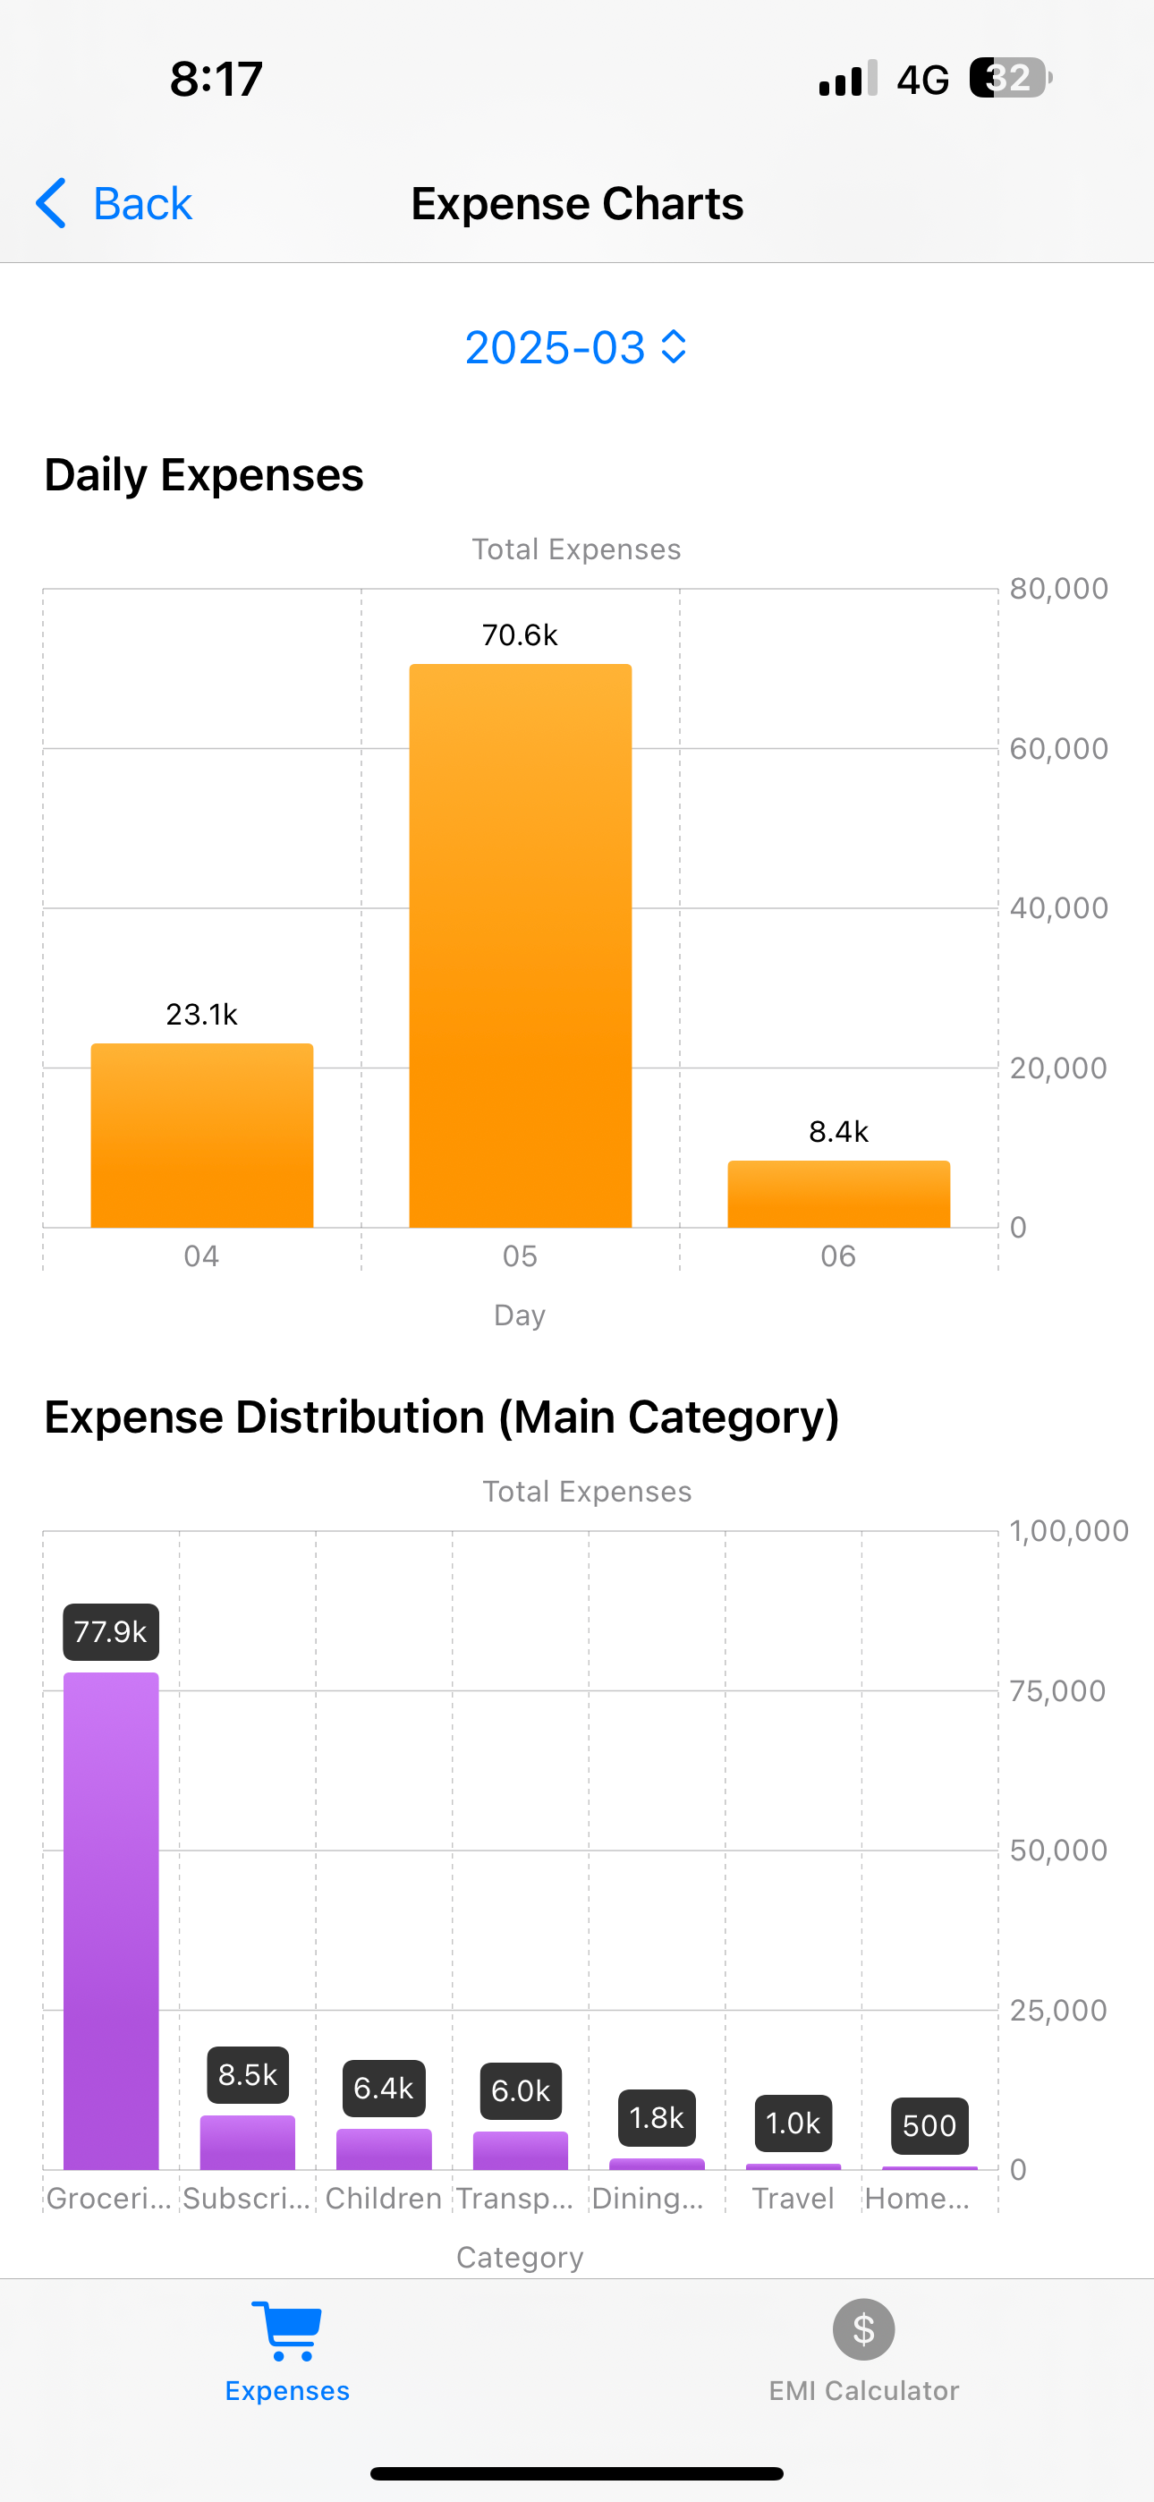
Task: Select the orange bar for day 06
Action: (x=838, y=1194)
